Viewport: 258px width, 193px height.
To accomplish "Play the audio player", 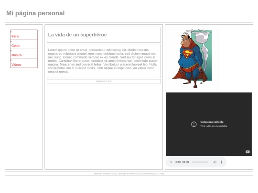I will [171, 162].
